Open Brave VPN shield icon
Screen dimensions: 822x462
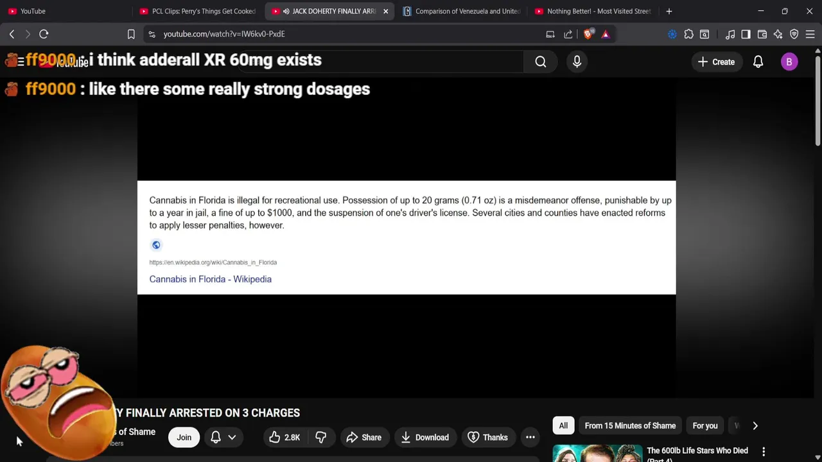[x=794, y=34]
